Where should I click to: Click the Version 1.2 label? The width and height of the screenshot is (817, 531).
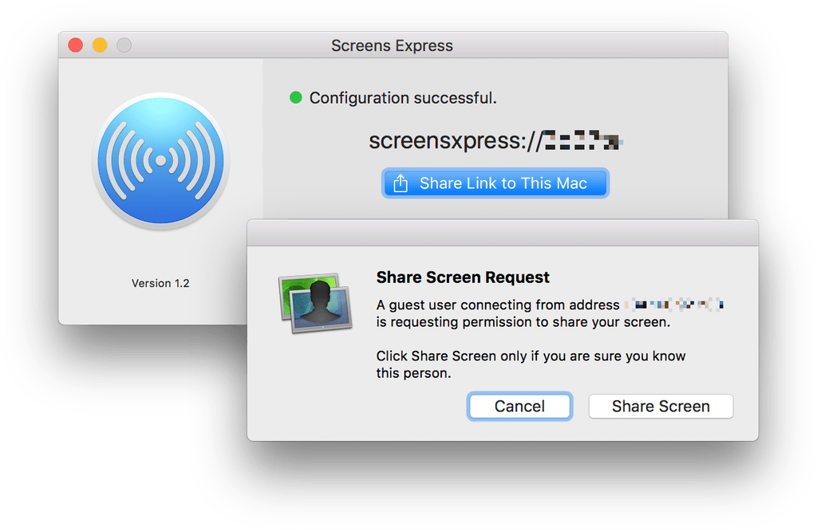160,283
